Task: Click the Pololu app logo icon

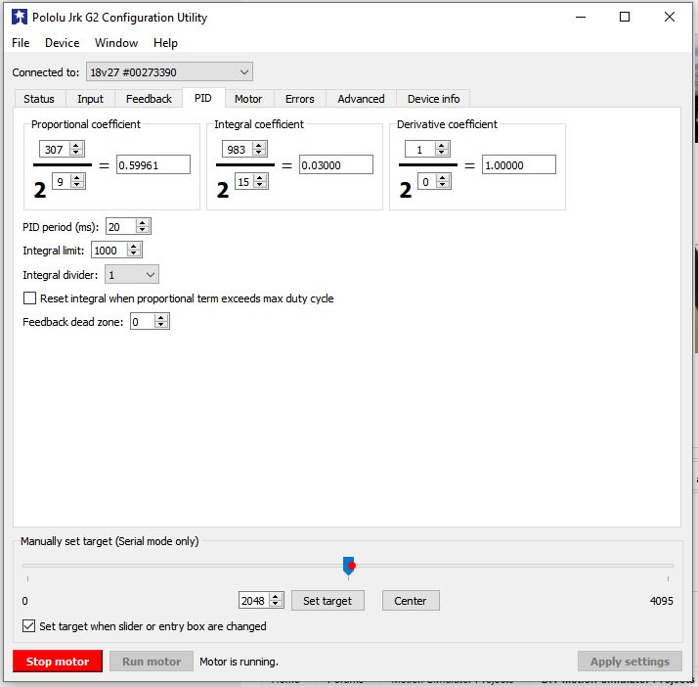Action: pyautogui.click(x=20, y=17)
